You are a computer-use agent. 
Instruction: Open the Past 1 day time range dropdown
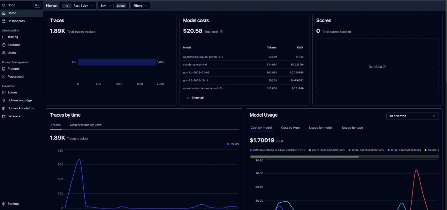coord(78,6)
